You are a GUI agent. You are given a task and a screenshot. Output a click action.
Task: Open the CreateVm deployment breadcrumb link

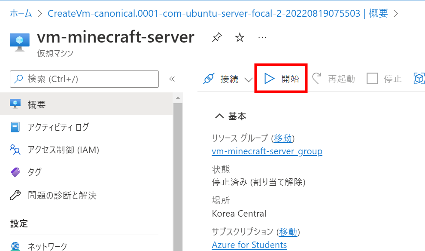[218, 13]
